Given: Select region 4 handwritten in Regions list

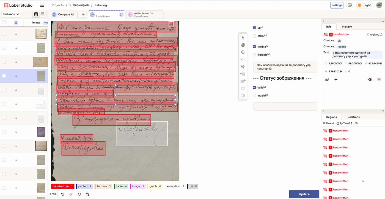Looking at the screenshot, I should click(340, 156).
